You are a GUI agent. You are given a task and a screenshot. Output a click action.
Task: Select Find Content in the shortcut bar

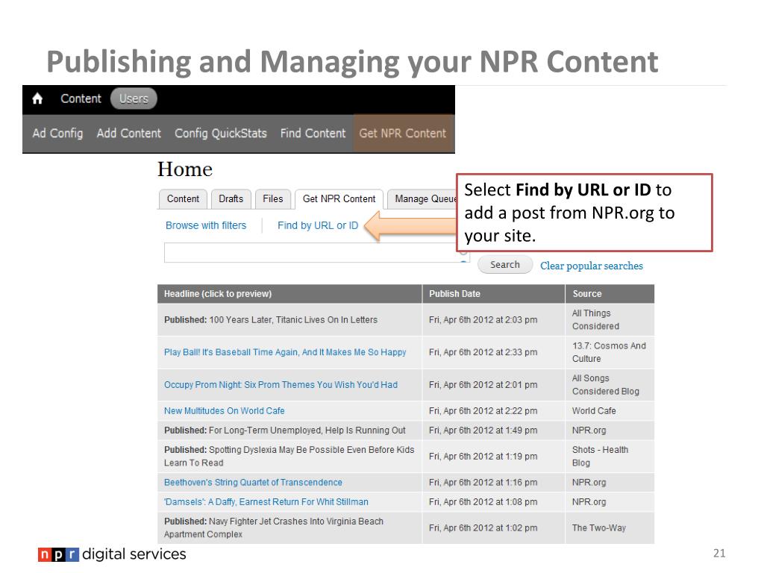coord(313,134)
